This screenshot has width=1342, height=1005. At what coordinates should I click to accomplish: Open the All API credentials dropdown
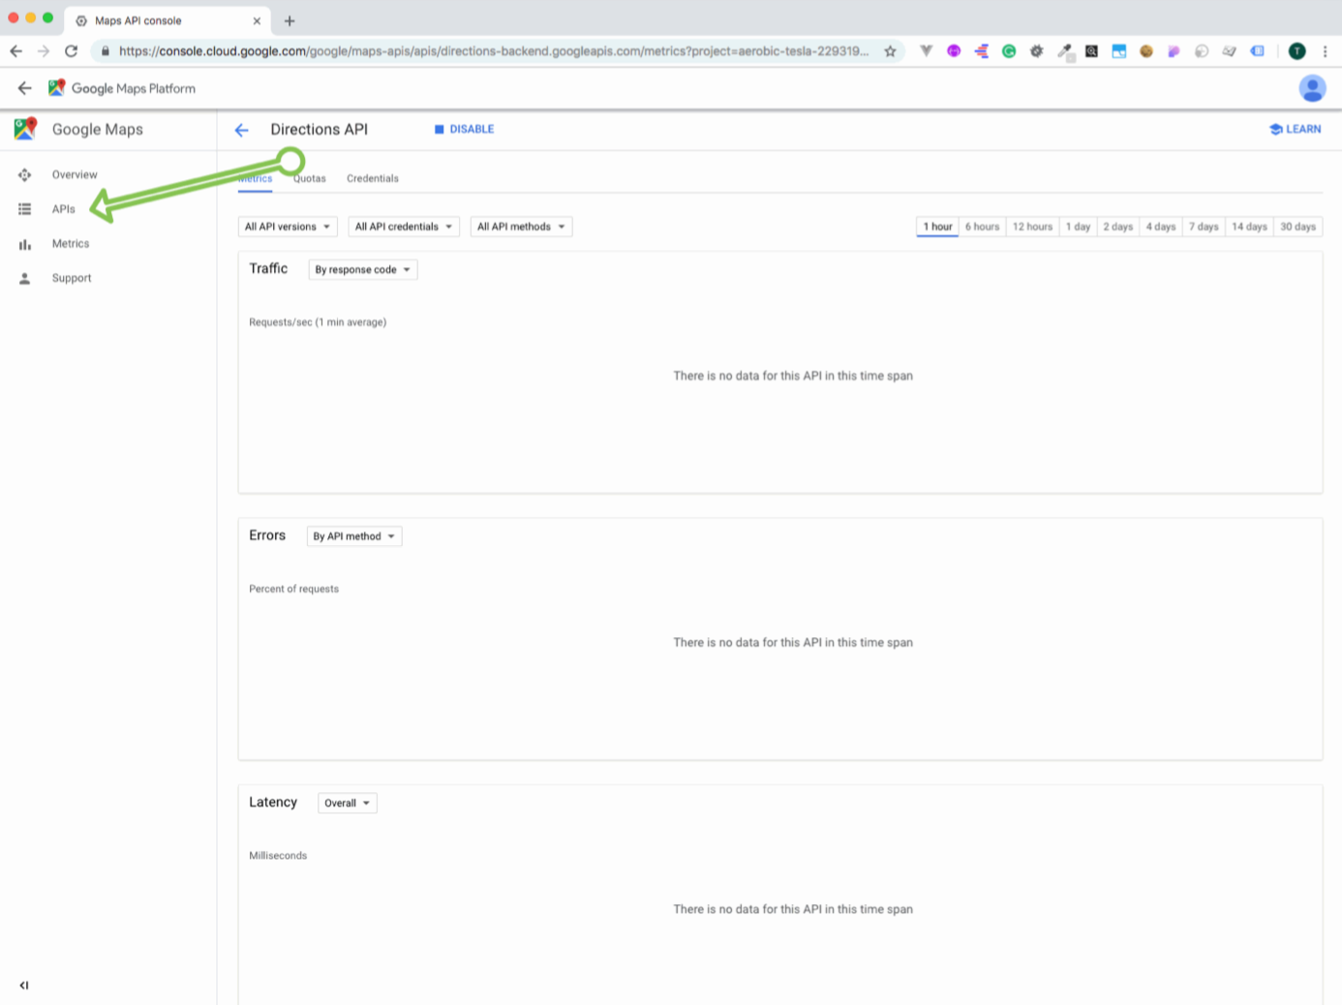pyautogui.click(x=404, y=227)
